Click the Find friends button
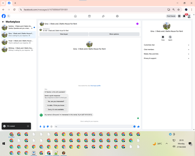The width and height of the screenshot is (195, 156). click(171, 16)
